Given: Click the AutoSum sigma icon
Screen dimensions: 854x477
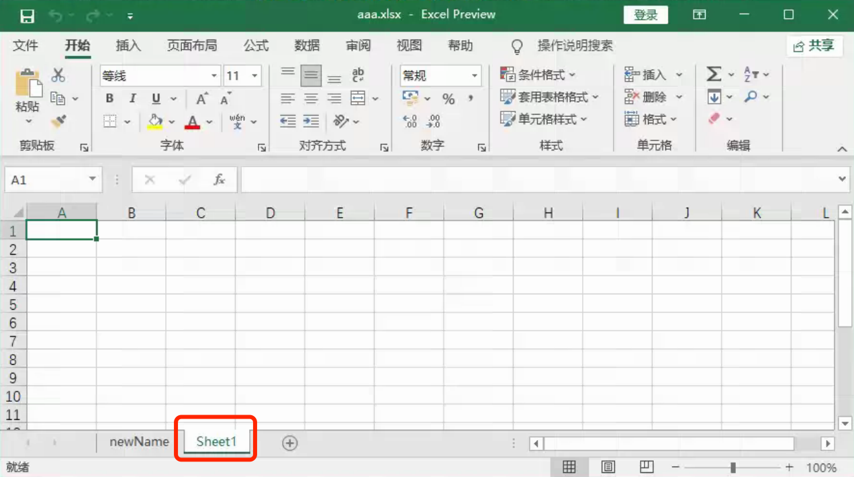Looking at the screenshot, I should (714, 75).
